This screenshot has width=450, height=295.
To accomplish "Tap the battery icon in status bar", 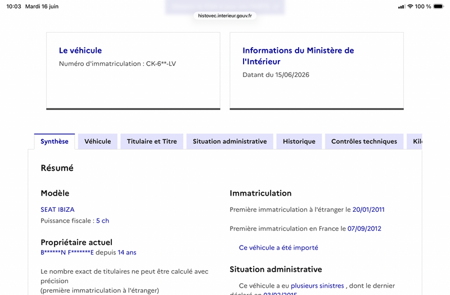I will 439,6.
